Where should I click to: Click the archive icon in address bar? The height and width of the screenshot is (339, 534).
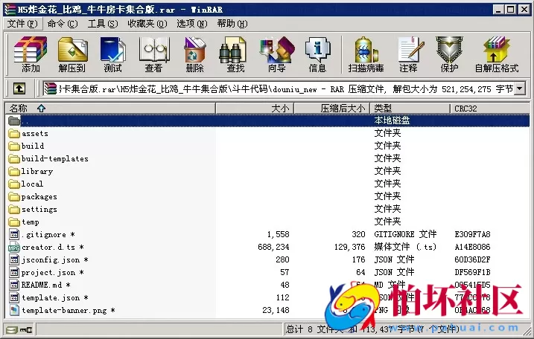pyautogui.click(x=50, y=89)
